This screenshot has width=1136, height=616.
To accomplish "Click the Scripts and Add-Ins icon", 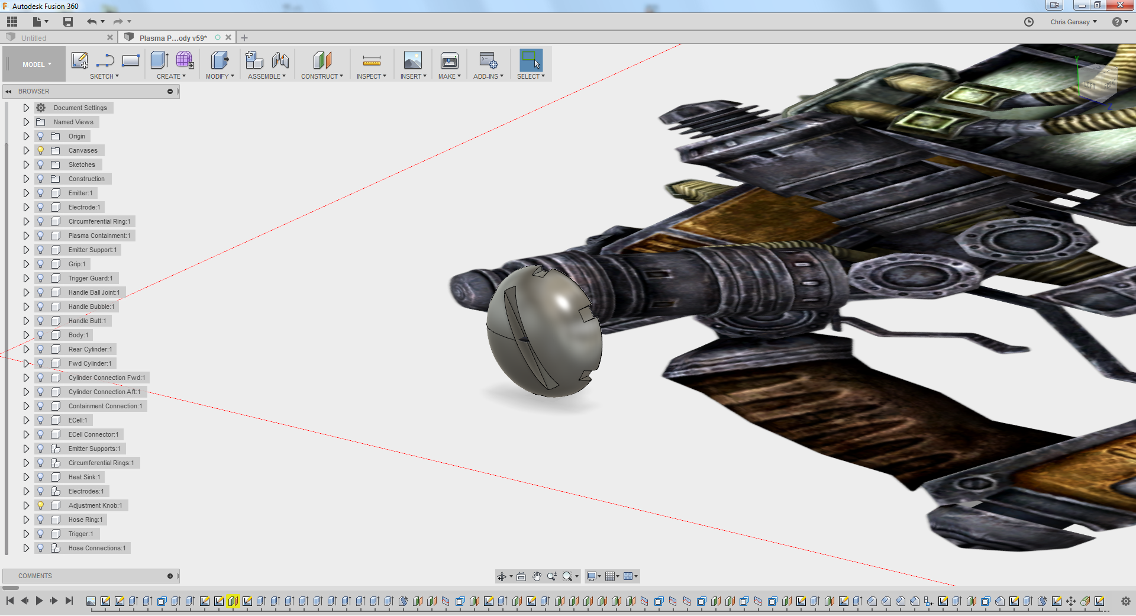I will [x=488, y=60].
